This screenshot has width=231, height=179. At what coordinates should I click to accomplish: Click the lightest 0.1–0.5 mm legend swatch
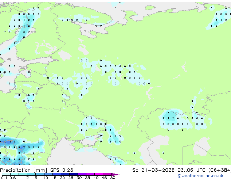coord(6,174)
